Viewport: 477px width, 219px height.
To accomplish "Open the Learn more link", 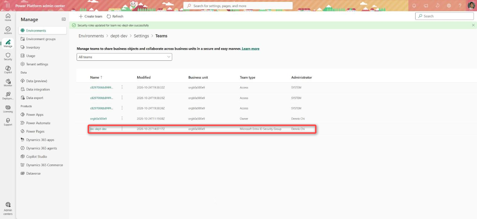I will 250,49.
